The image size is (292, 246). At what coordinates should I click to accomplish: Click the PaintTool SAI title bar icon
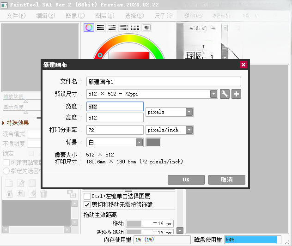coord(4,5)
